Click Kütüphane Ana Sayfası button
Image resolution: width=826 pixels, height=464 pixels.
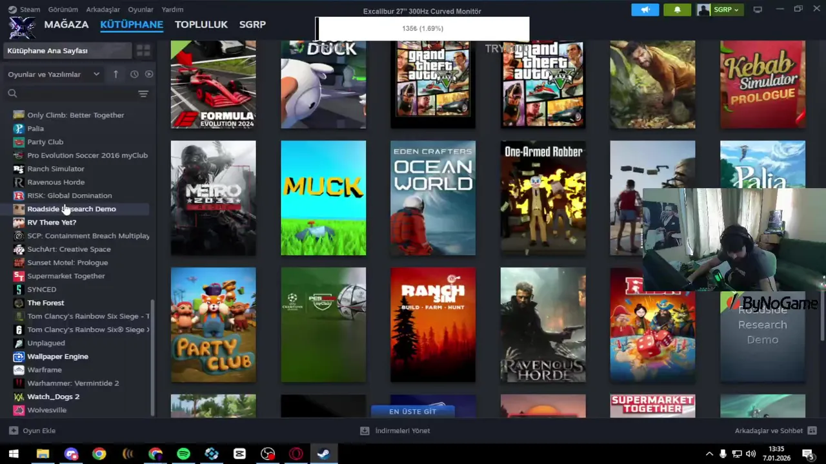(68, 50)
